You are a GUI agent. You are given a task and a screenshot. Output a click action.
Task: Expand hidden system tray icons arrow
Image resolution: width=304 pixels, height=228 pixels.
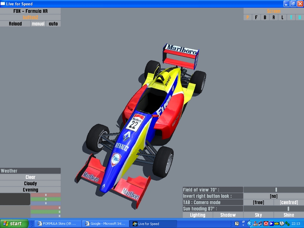coord(250,224)
